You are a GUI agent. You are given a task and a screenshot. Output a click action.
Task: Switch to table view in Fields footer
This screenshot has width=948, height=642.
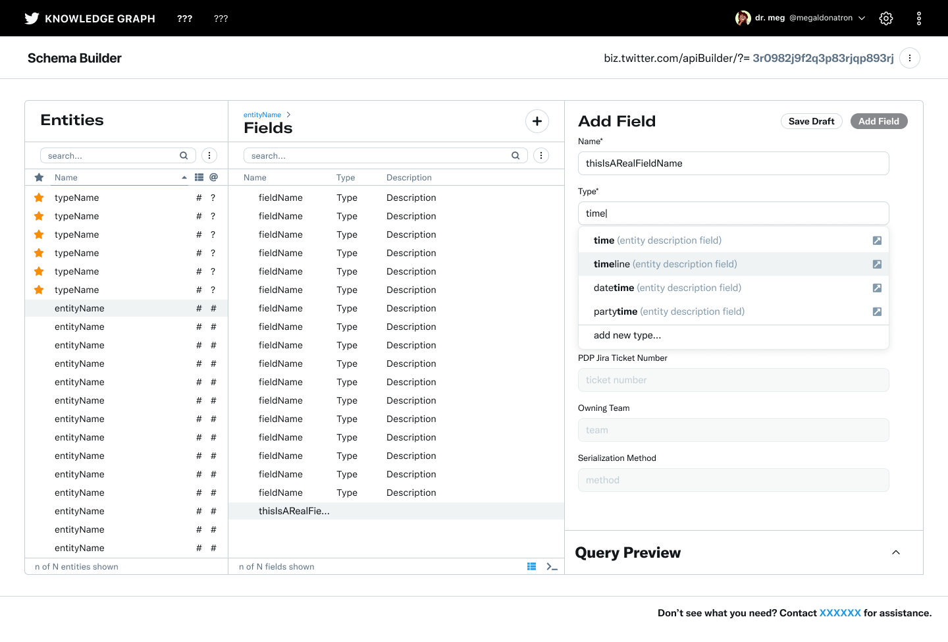pyautogui.click(x=531, y=566)
